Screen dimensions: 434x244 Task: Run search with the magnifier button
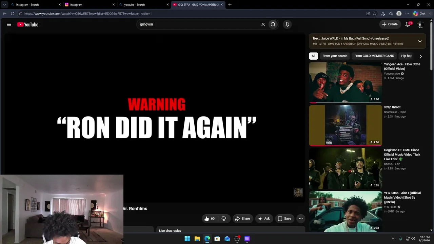273,24
